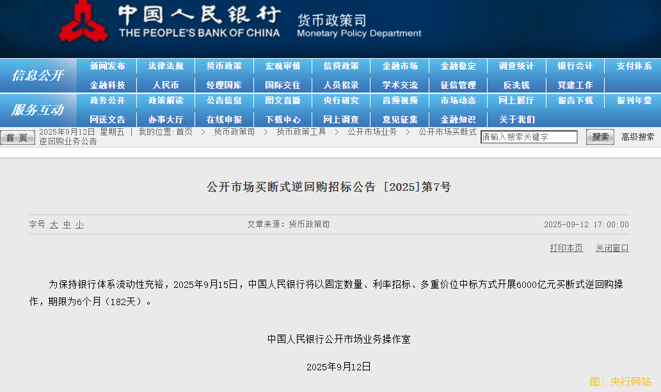Click the 货币政策司 department title in header
This screenshot has width=661, height=392.
(x=331, y=20)
